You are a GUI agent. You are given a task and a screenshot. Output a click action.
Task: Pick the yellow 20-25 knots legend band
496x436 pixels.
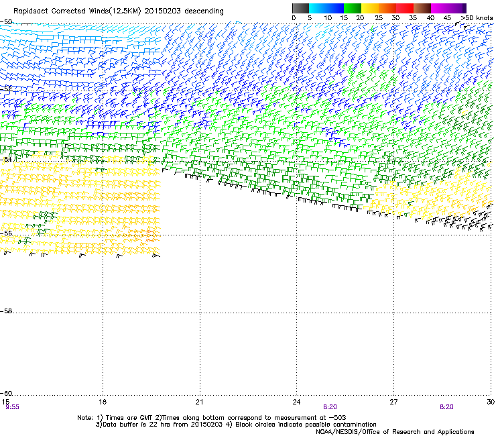[x=370, y=8]
